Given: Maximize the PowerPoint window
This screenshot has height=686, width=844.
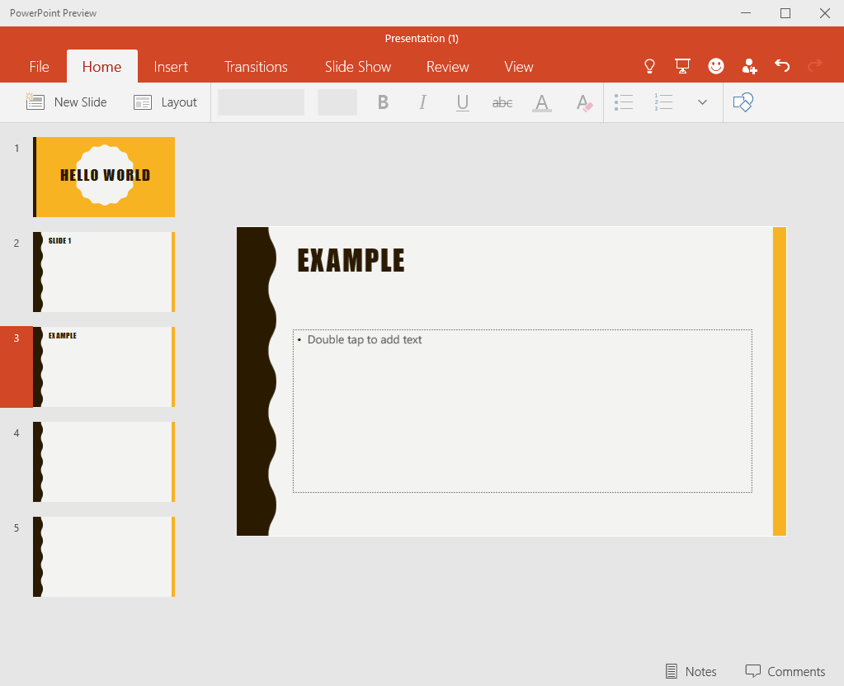Looking at the screenshot, I should [785, 13].
